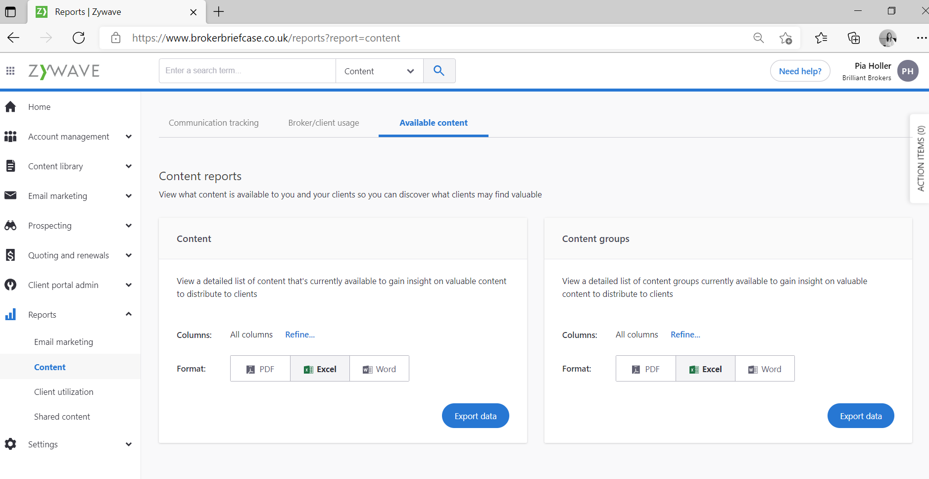Click the Enter a search term field
Image resolution: width=929 pixels, height=479 pixels.
[247, 71]
